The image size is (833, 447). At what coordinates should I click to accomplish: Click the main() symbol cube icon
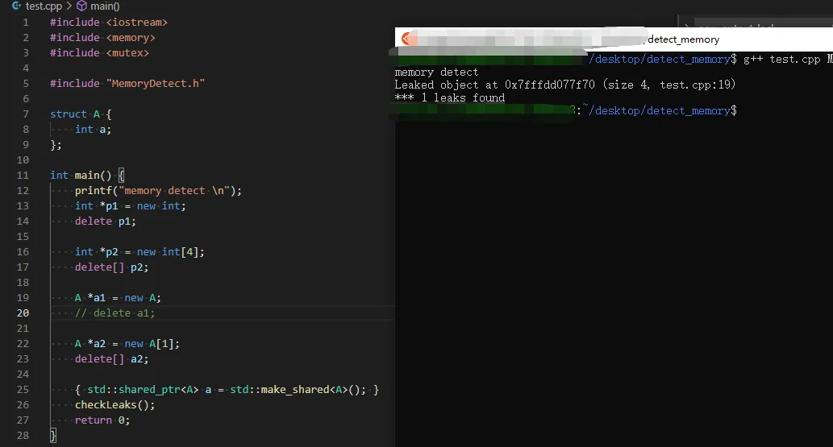[x=81, y=6]
